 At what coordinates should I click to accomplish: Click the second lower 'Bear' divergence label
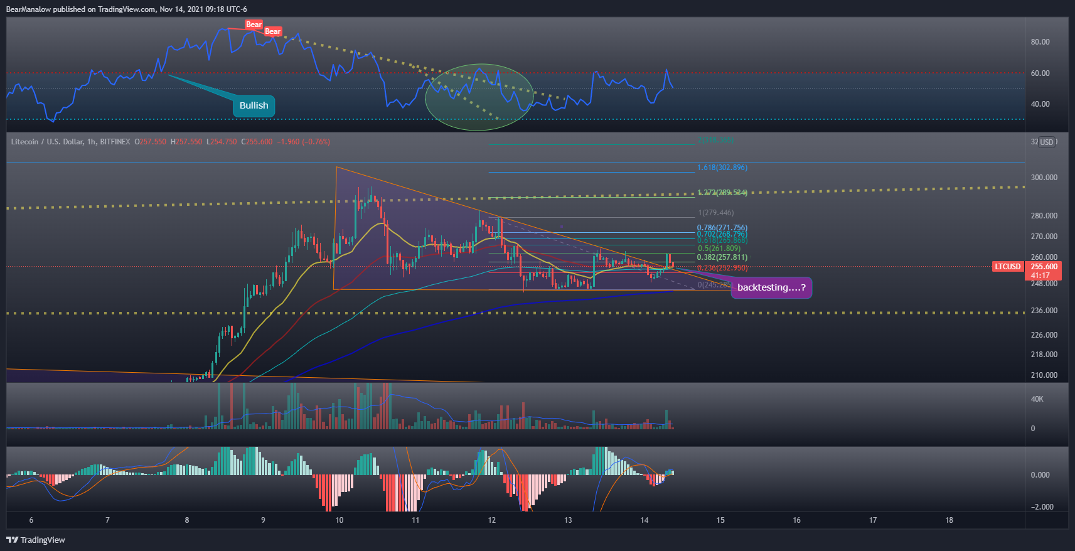(x=272, y=31)
